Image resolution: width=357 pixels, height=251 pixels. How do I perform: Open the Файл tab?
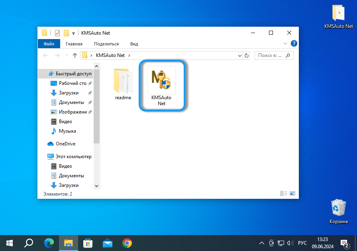coord(49,44)
